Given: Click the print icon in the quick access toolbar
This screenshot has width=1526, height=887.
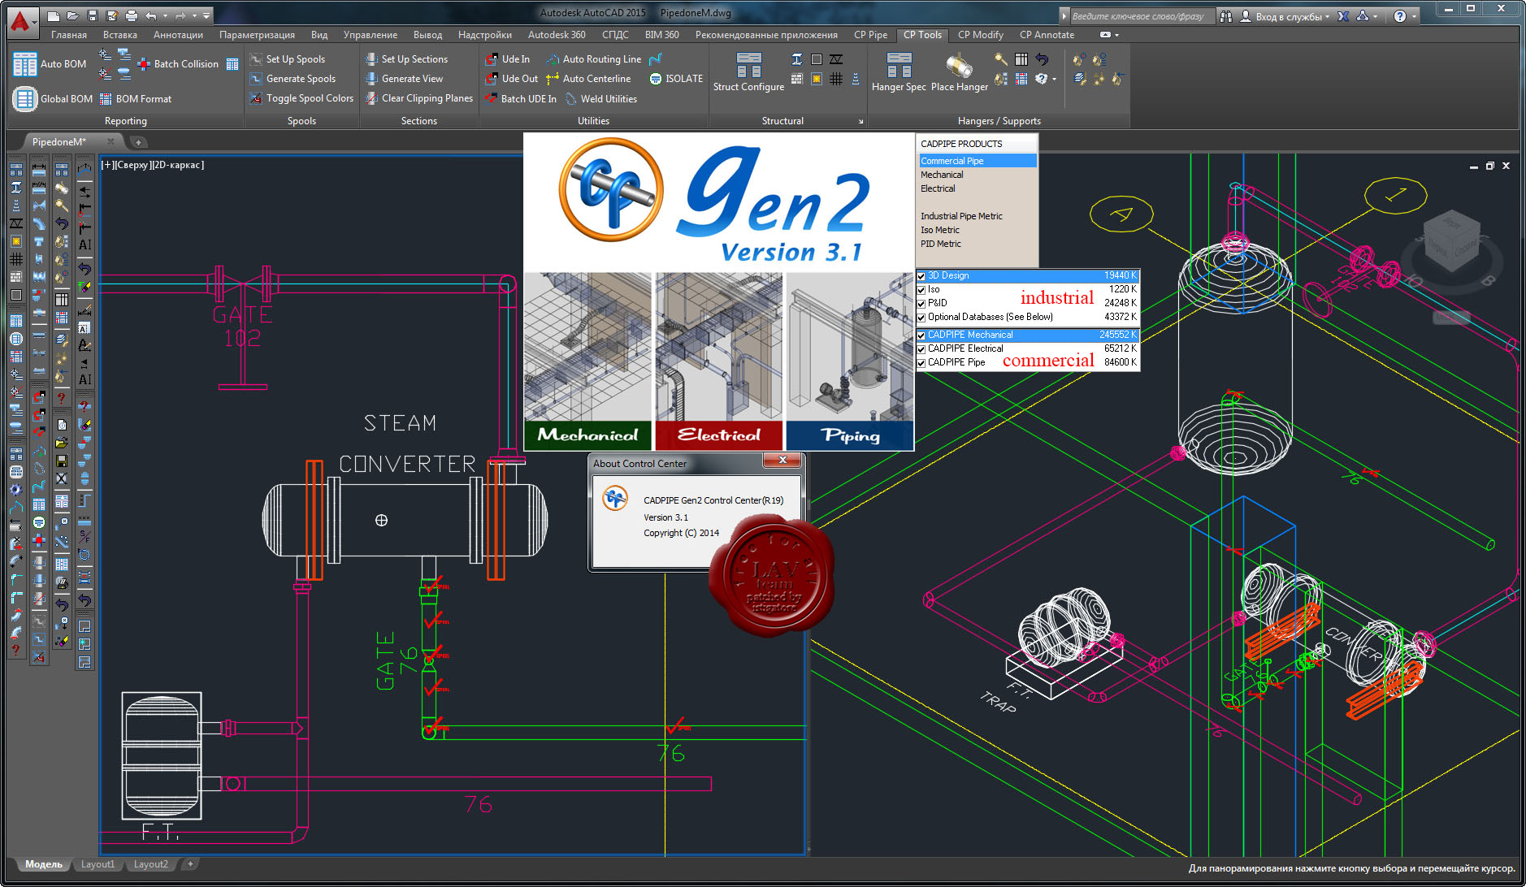Looking at the screenshot, I should tap(132, 15).
